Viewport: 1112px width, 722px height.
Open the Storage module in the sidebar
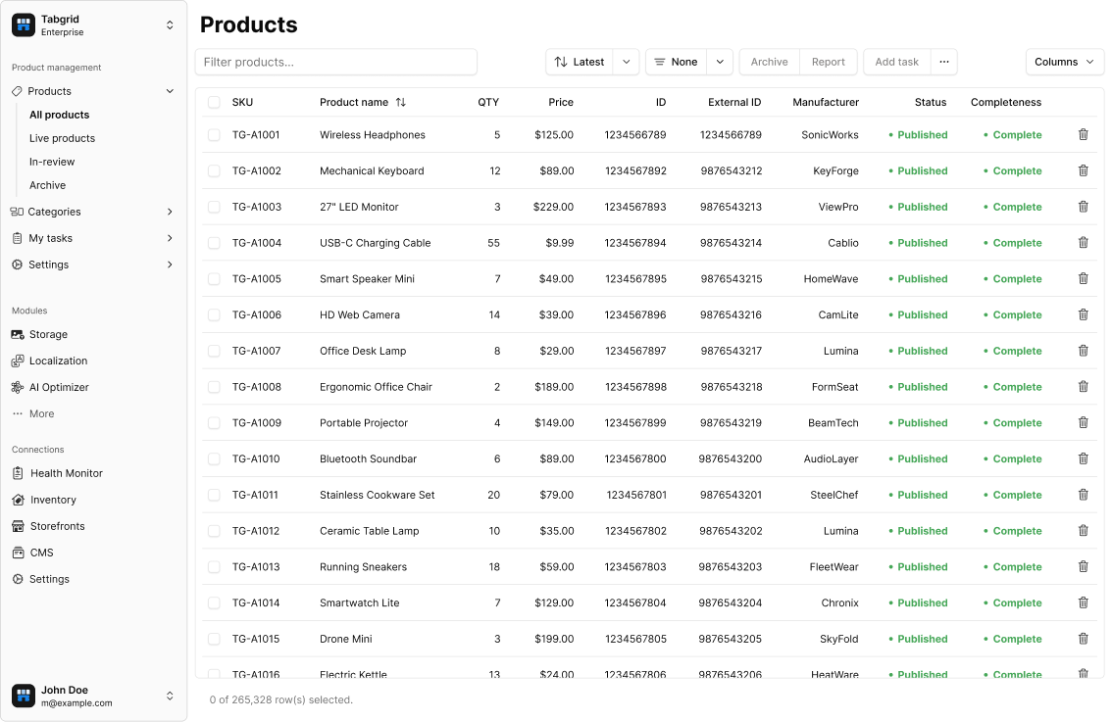(x=49, y=334)
